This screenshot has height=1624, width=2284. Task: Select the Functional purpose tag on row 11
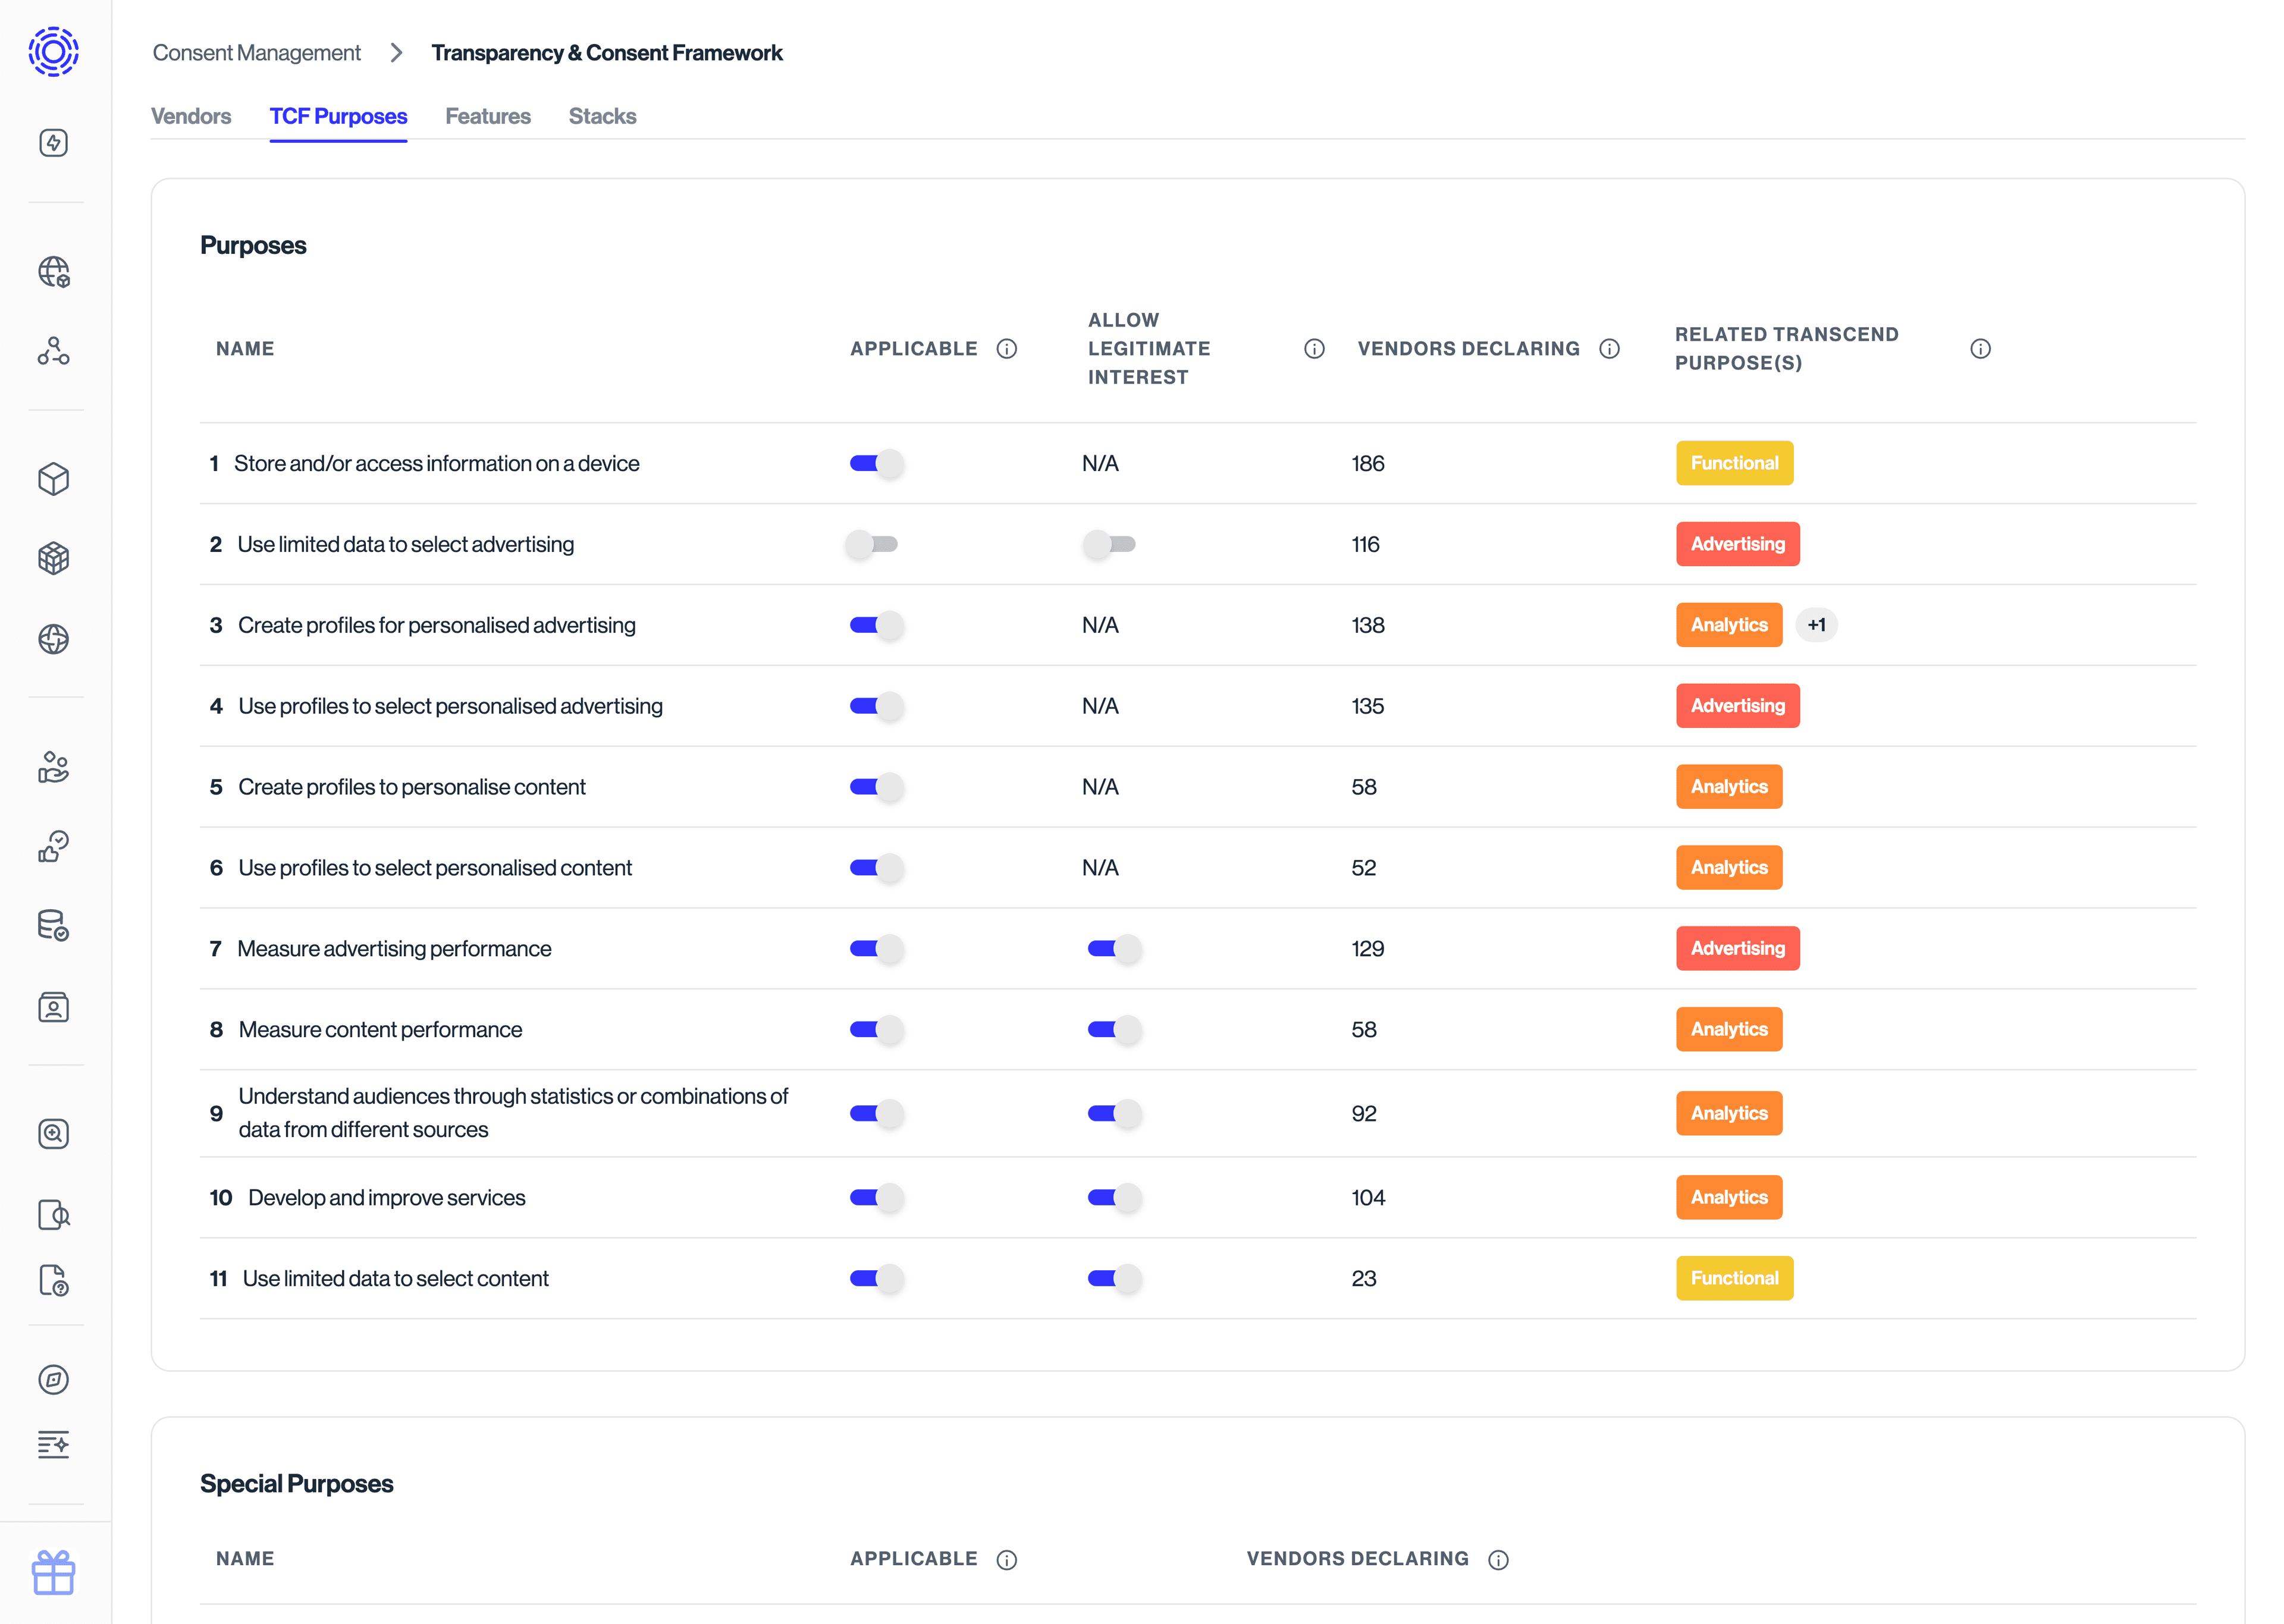1734,1277
